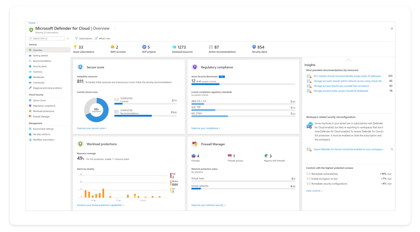The height and width of the screenshot is (232, 420).
Task: Open the What's new link in toolbar
Action: (102, 39)
